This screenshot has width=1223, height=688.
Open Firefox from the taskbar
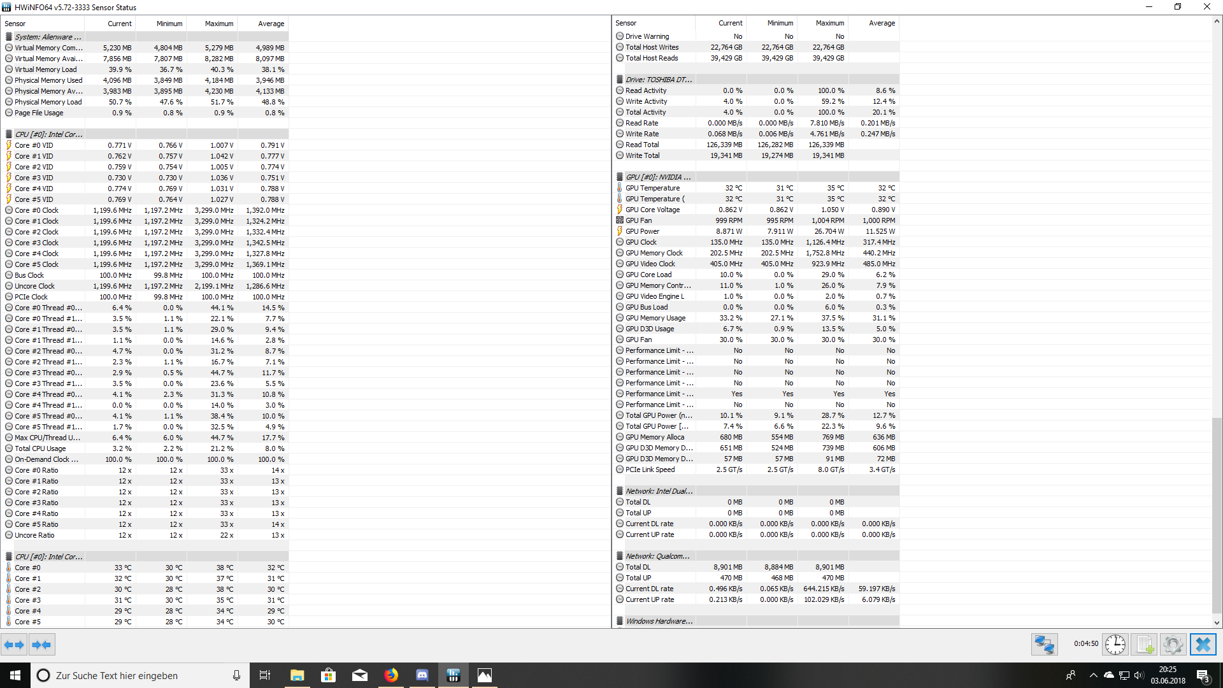pyautogui.click(x=391, y=675)
